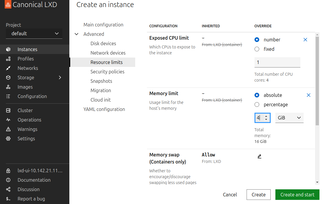Click the Networks sidebar icon
The height and width of the screenshot is (204, 323).
[8, 68]
